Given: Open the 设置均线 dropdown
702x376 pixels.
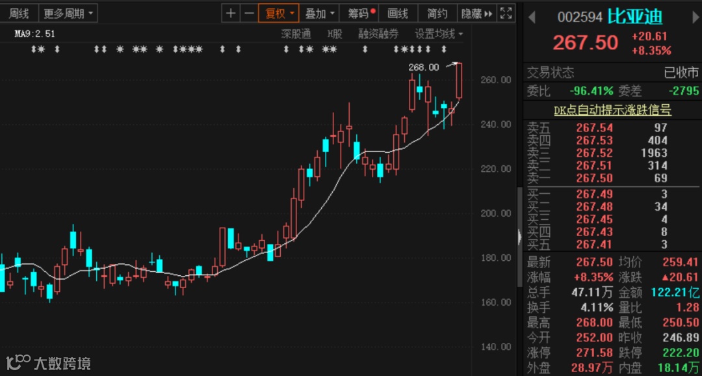Looking at the screenshot, I should tap(439, 34).
